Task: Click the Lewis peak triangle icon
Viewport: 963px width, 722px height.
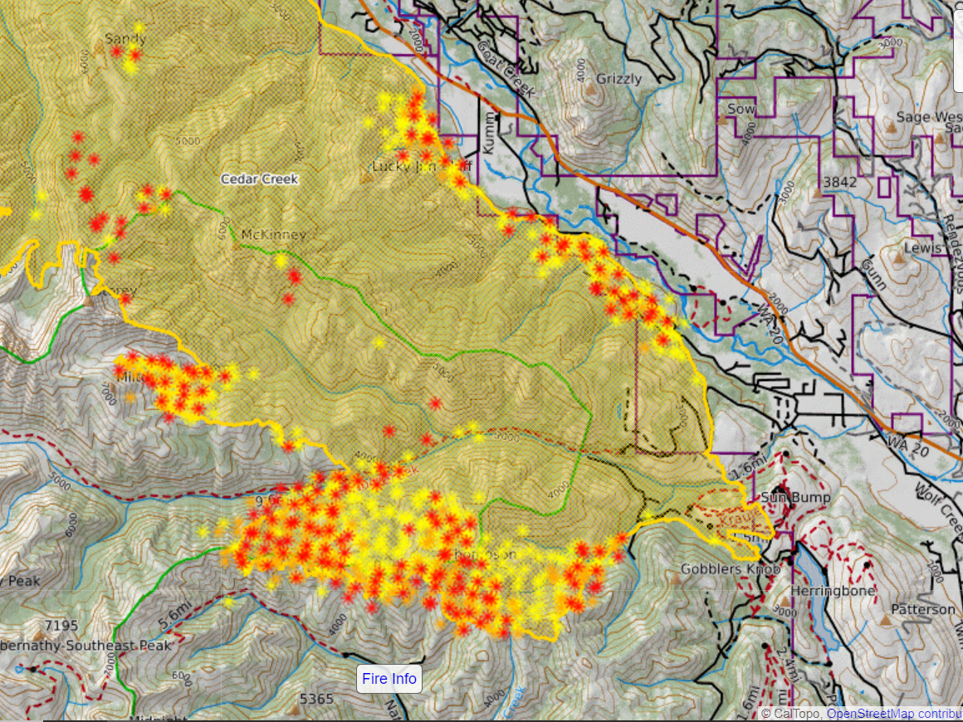Action: click(898, 259)
